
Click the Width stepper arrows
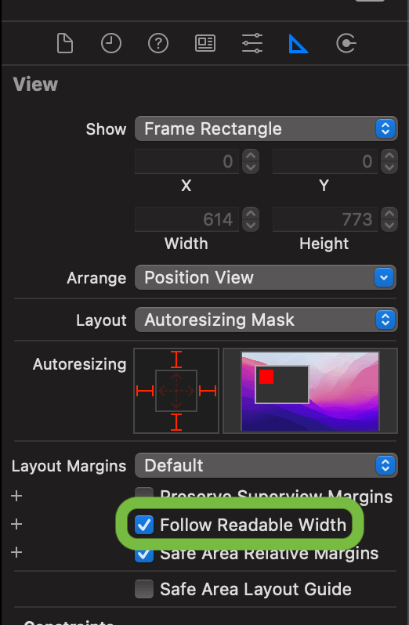point(251,219)
